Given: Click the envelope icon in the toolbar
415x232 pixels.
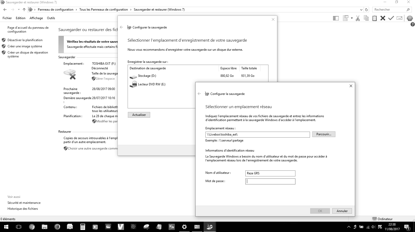Looking at the screenshot, I should [399, 18].
